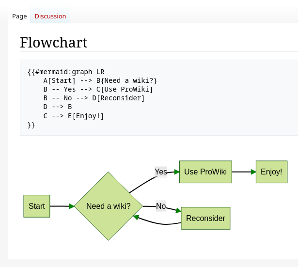Click the 'Enjoy!' flowchart node
The height and width of the screenshot is (267, 298).
tap(271, 172)
